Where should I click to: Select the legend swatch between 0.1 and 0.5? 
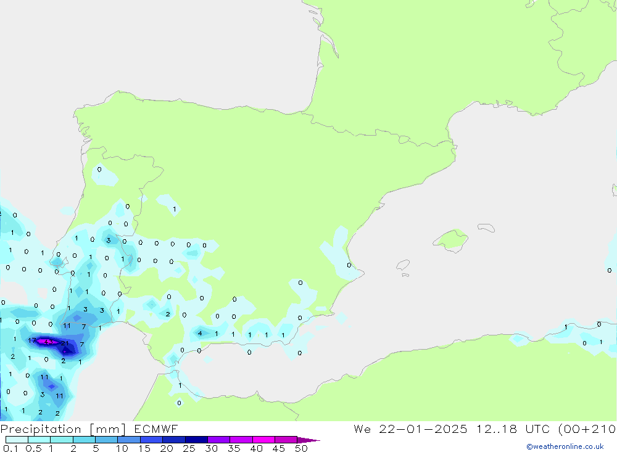(x=17, y=440)
